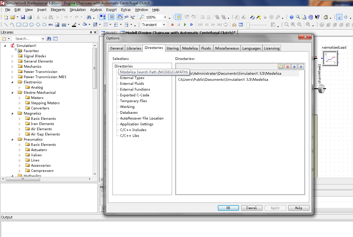
Task: Open the Transient analysis mode dropdown
Action: (x=164, y=25)
